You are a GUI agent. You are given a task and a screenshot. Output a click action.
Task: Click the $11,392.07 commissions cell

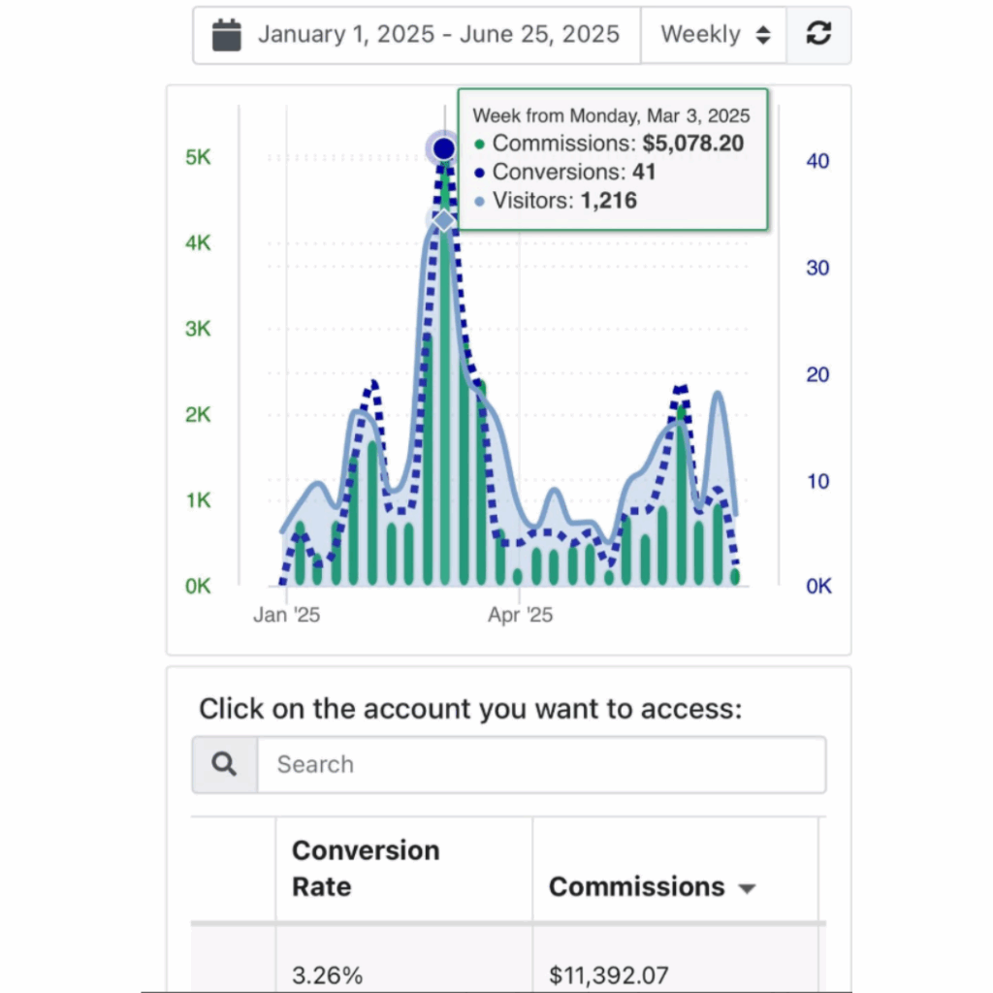(x=609, y=975)
